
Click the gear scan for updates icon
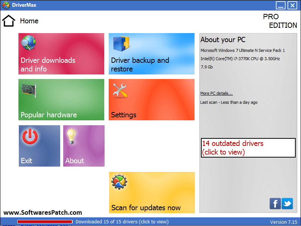(119, 182)
